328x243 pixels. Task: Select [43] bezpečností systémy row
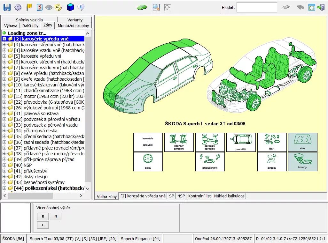click(x=39, y=182)
